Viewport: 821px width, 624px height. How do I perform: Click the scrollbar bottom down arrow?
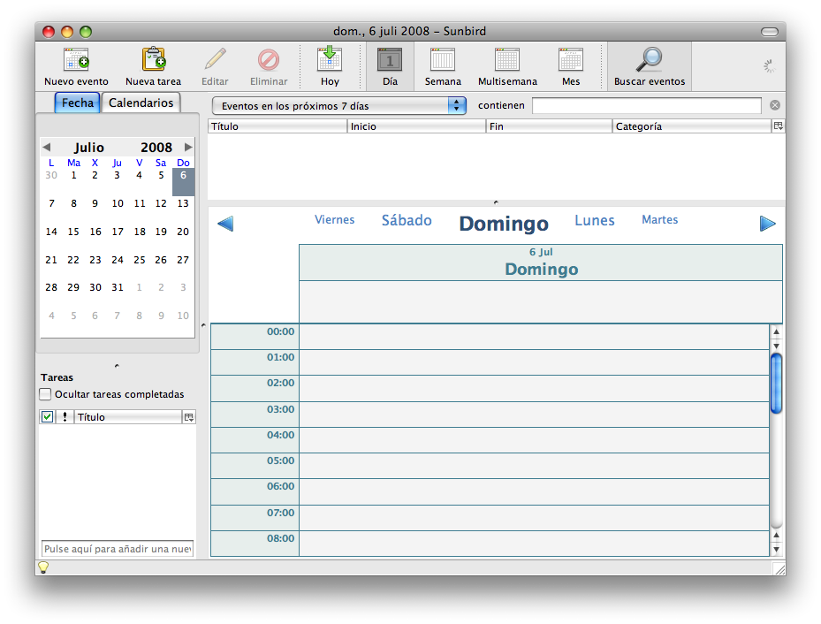777,549
